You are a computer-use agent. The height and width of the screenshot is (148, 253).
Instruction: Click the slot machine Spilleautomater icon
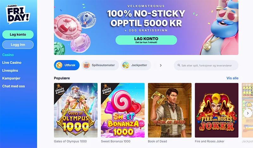tap(86, 65)
